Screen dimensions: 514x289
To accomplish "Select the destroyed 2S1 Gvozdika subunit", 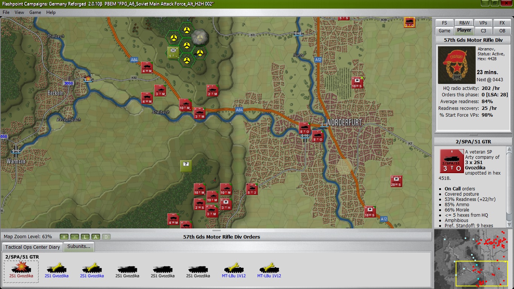I will coord(21,271).
